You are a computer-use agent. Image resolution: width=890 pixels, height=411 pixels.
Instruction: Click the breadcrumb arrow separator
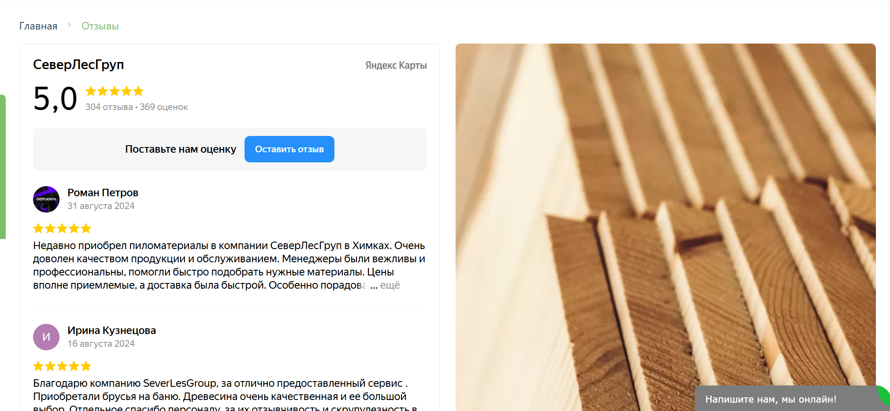coord(69,25)
